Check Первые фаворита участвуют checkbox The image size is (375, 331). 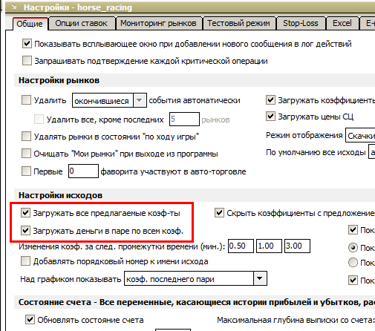[26, 171]
